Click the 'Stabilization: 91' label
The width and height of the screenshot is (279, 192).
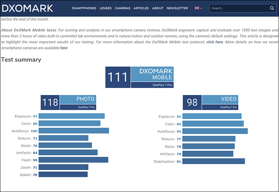pyautogui.click(x=167, y=162)
